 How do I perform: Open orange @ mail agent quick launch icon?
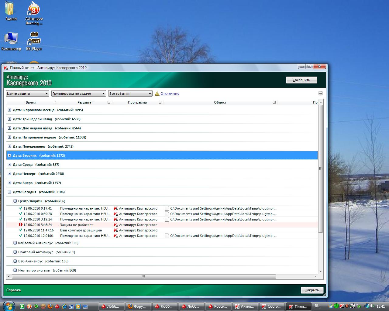43,306
